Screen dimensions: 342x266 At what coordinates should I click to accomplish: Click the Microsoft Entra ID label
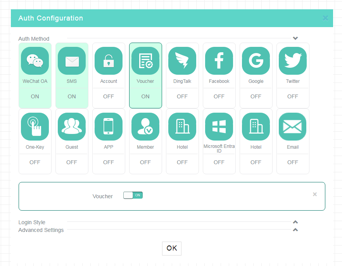pos(219,149)
